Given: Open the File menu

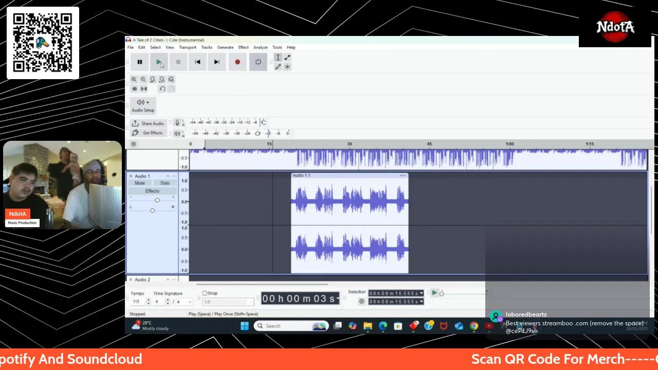Looking at the screenshot, I should point(131,47).
